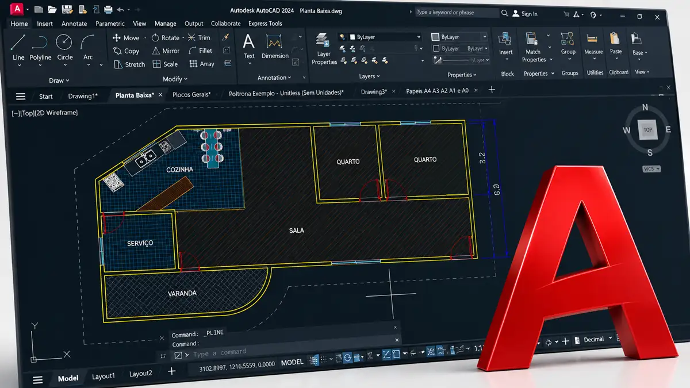
Task: Select the Circle tool
Action: tap(64, 47)
